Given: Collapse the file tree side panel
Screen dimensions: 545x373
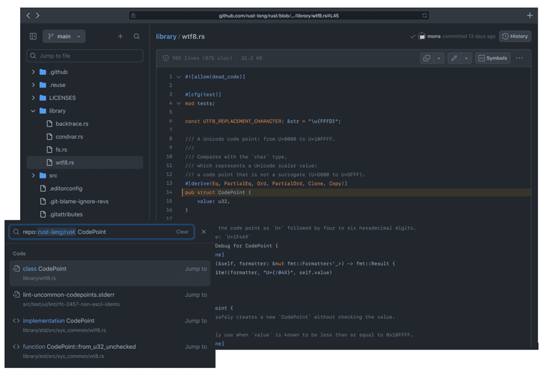Looking at the screenshot, I should (33, 36).
